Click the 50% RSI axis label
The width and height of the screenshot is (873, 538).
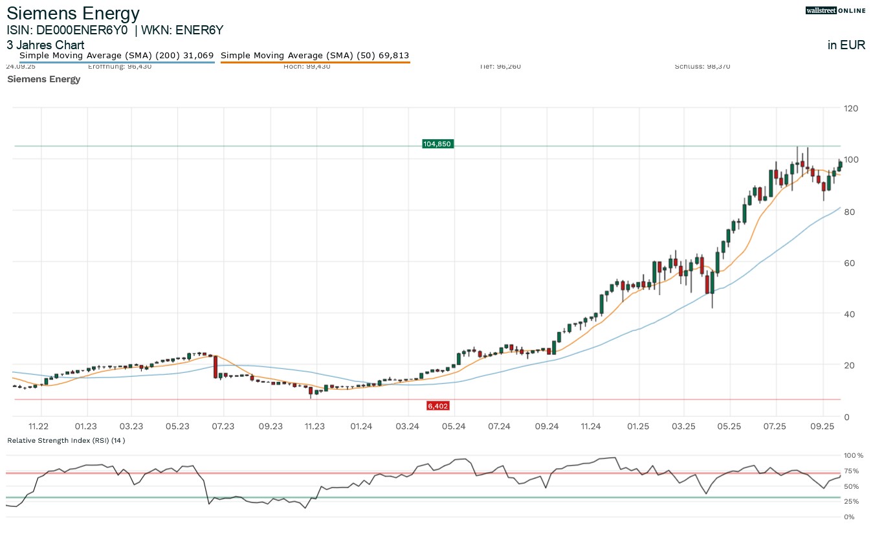coord(852,486)
